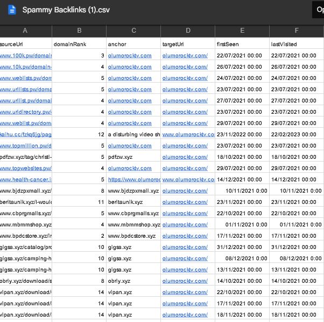Select the domainRank header cell

coord(79,44)
